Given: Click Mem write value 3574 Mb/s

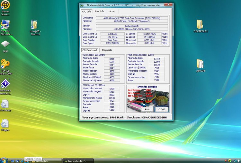Looking at the screenshot, I should pyautogui.click(x=149, y=43).
